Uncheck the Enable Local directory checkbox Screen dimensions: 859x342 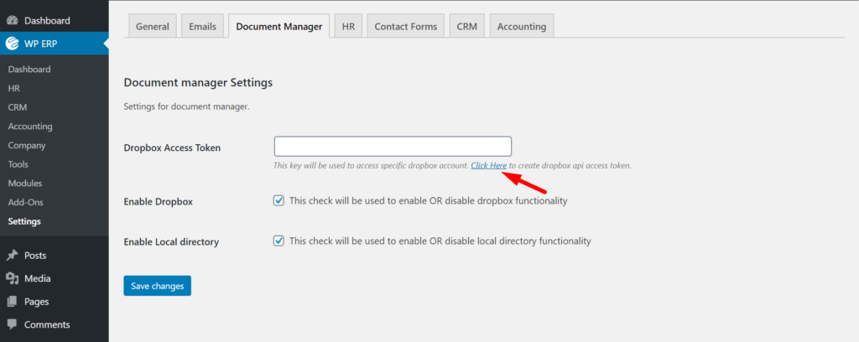pos(279,241)
